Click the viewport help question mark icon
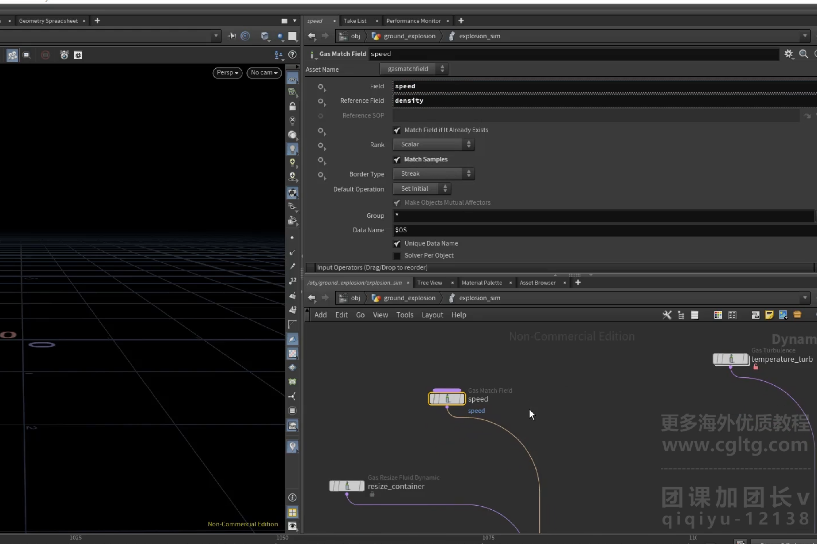This screenshot has width=817, height=544. (x=292, y=55)
